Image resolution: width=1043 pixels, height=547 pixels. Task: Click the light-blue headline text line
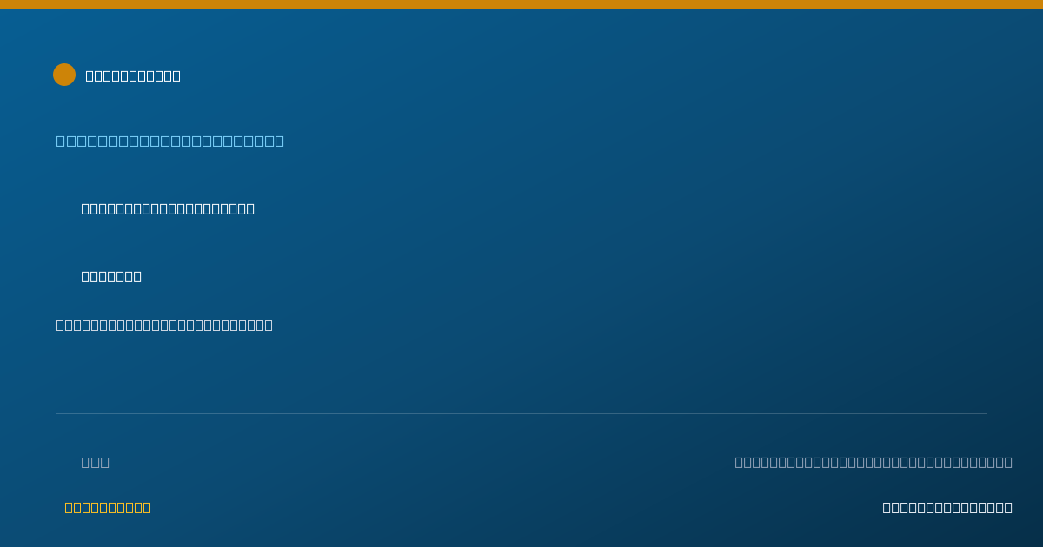point(170,141)
